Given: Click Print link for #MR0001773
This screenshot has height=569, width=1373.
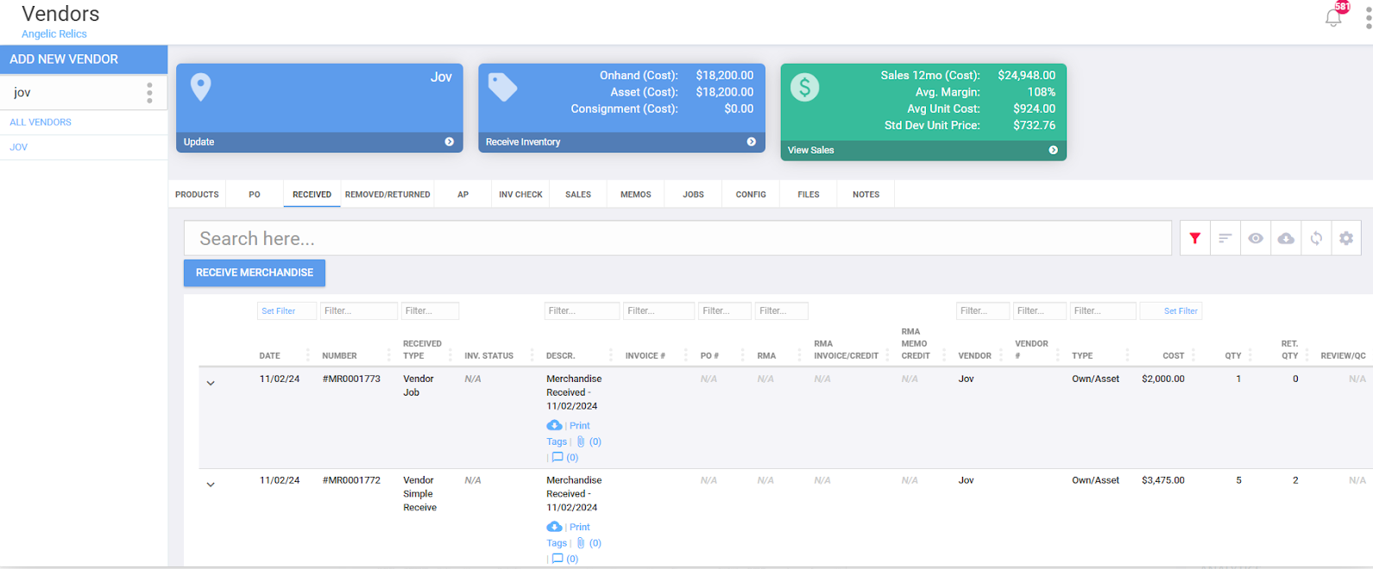Looking at the screenshot, I should click(x=580, y=426).
